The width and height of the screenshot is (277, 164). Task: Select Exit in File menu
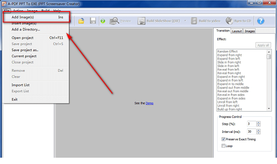point(36,99)
